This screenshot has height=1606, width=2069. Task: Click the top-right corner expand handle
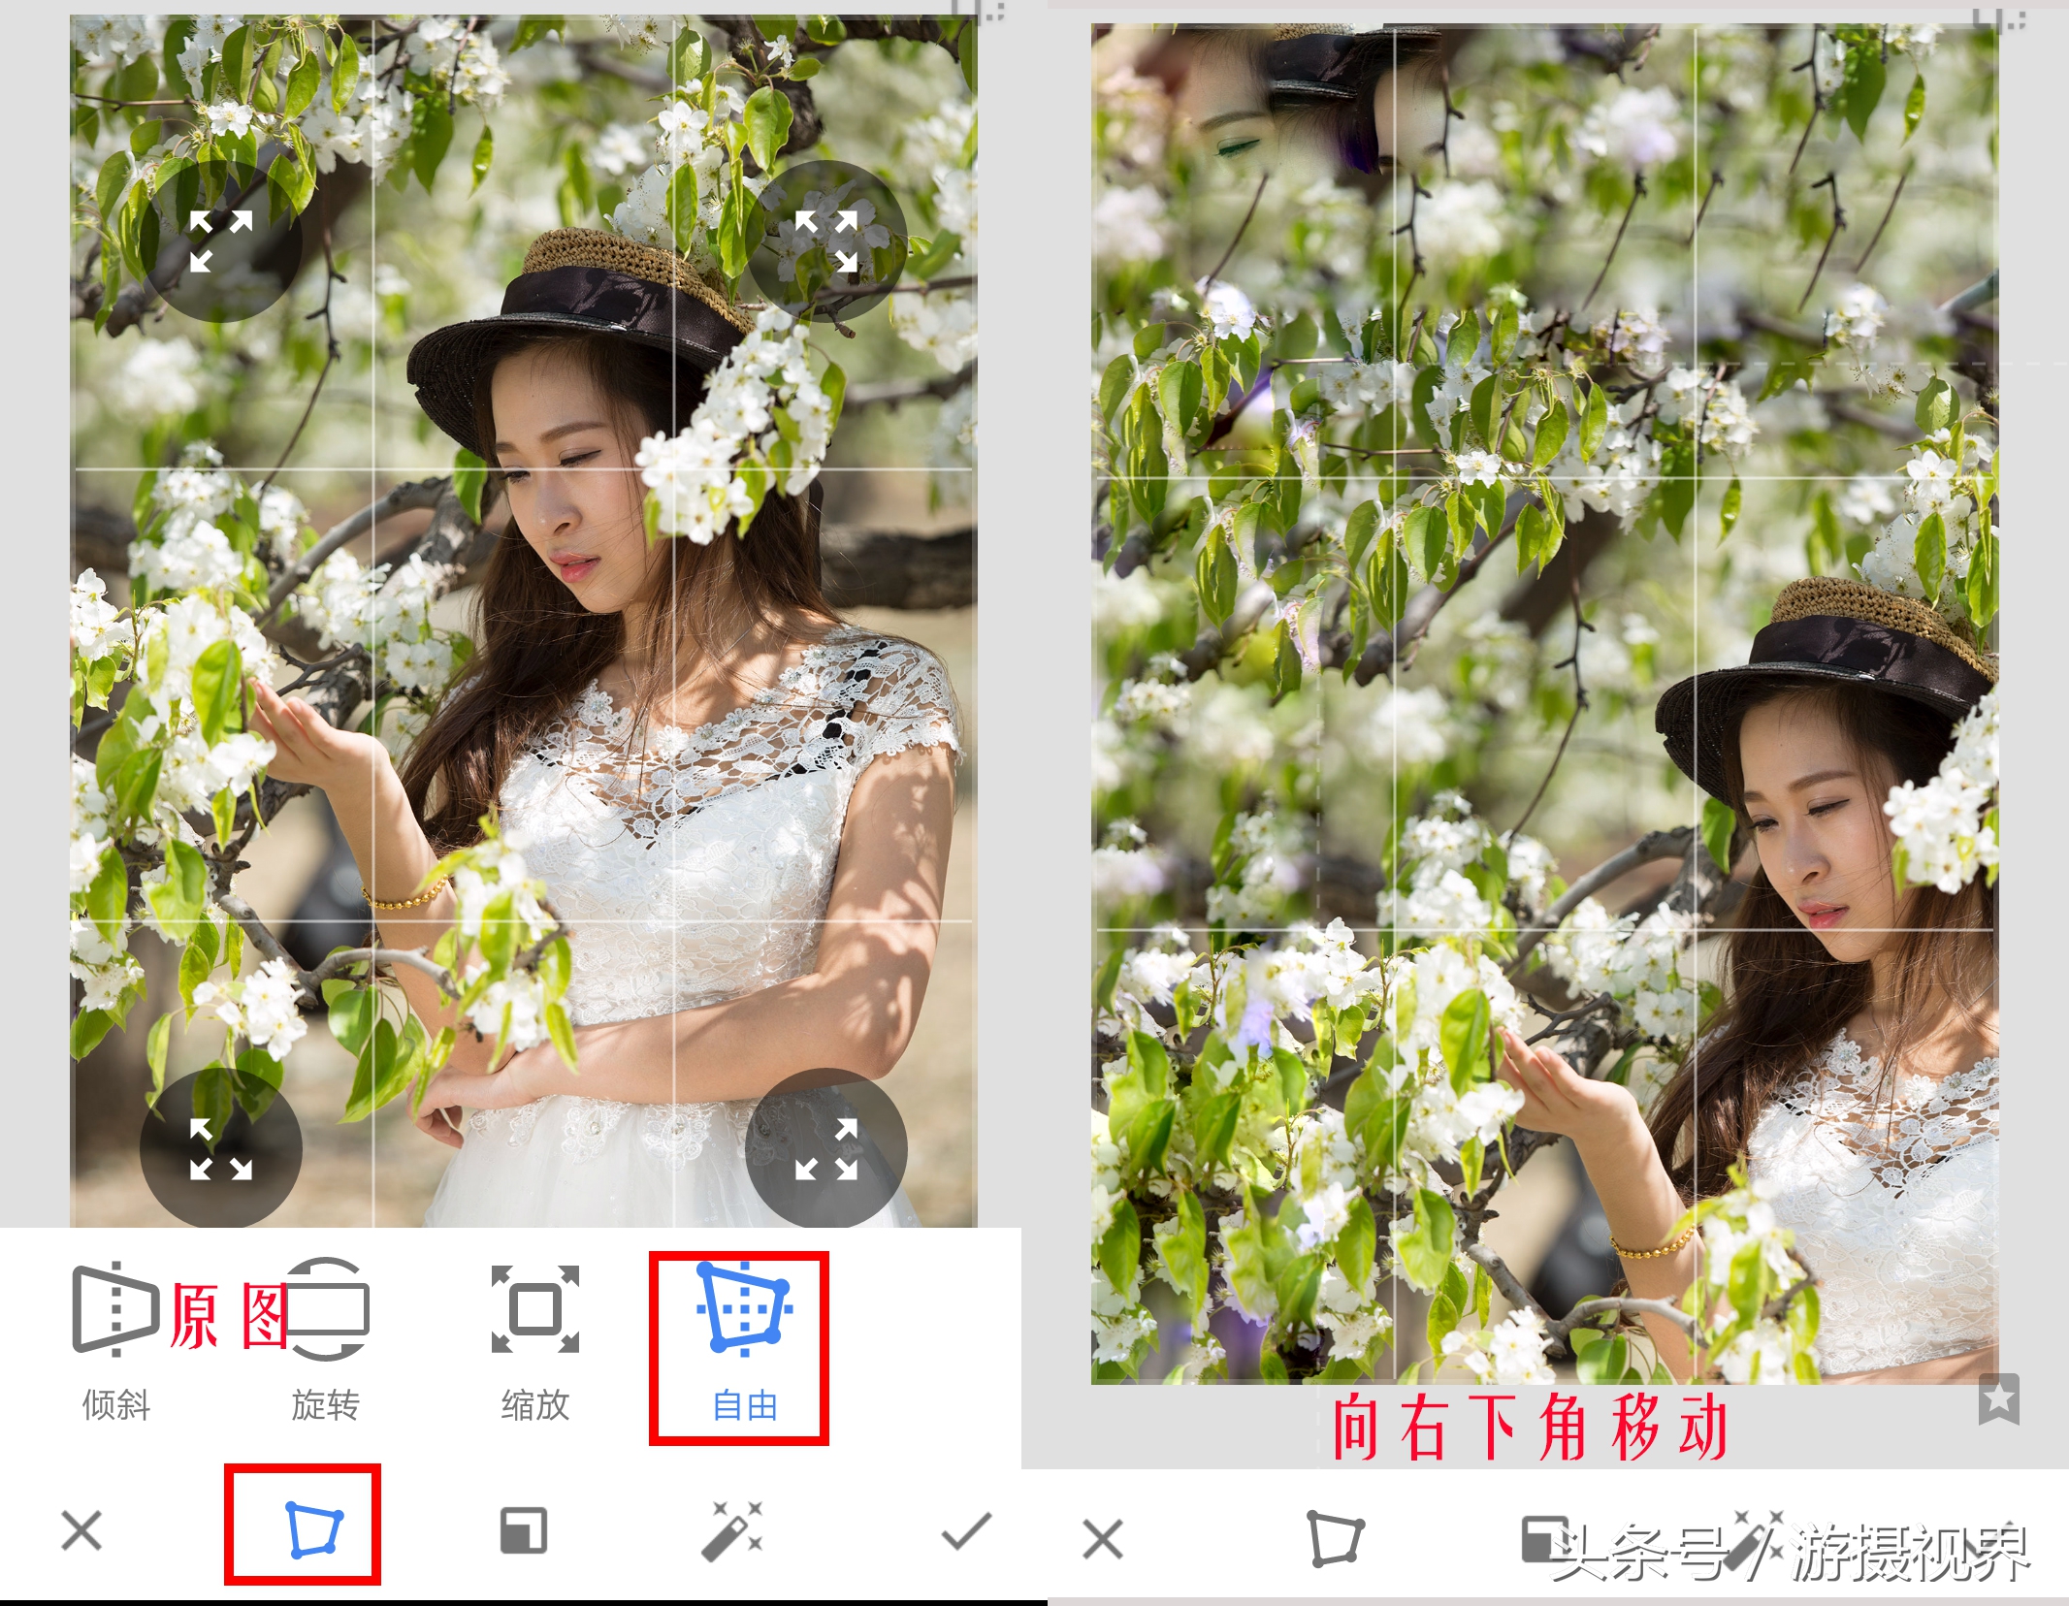(x=827, y=241)
